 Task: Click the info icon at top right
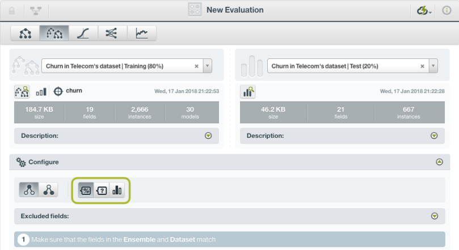pyautogui.click(x=447, y=10)
